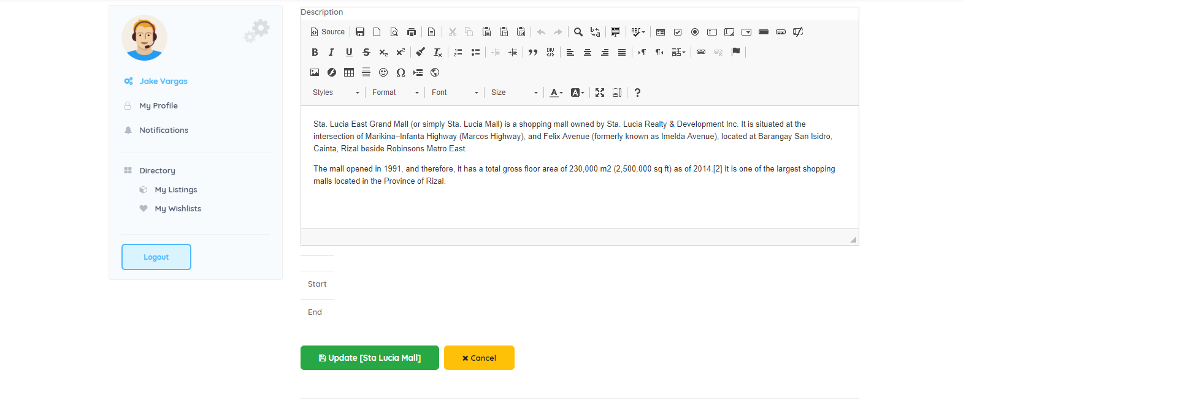This screenshot has height=419, width=1196.
Task: Insert a Link with chain icon
Action: pyautogui.click(x=701, y=52)
